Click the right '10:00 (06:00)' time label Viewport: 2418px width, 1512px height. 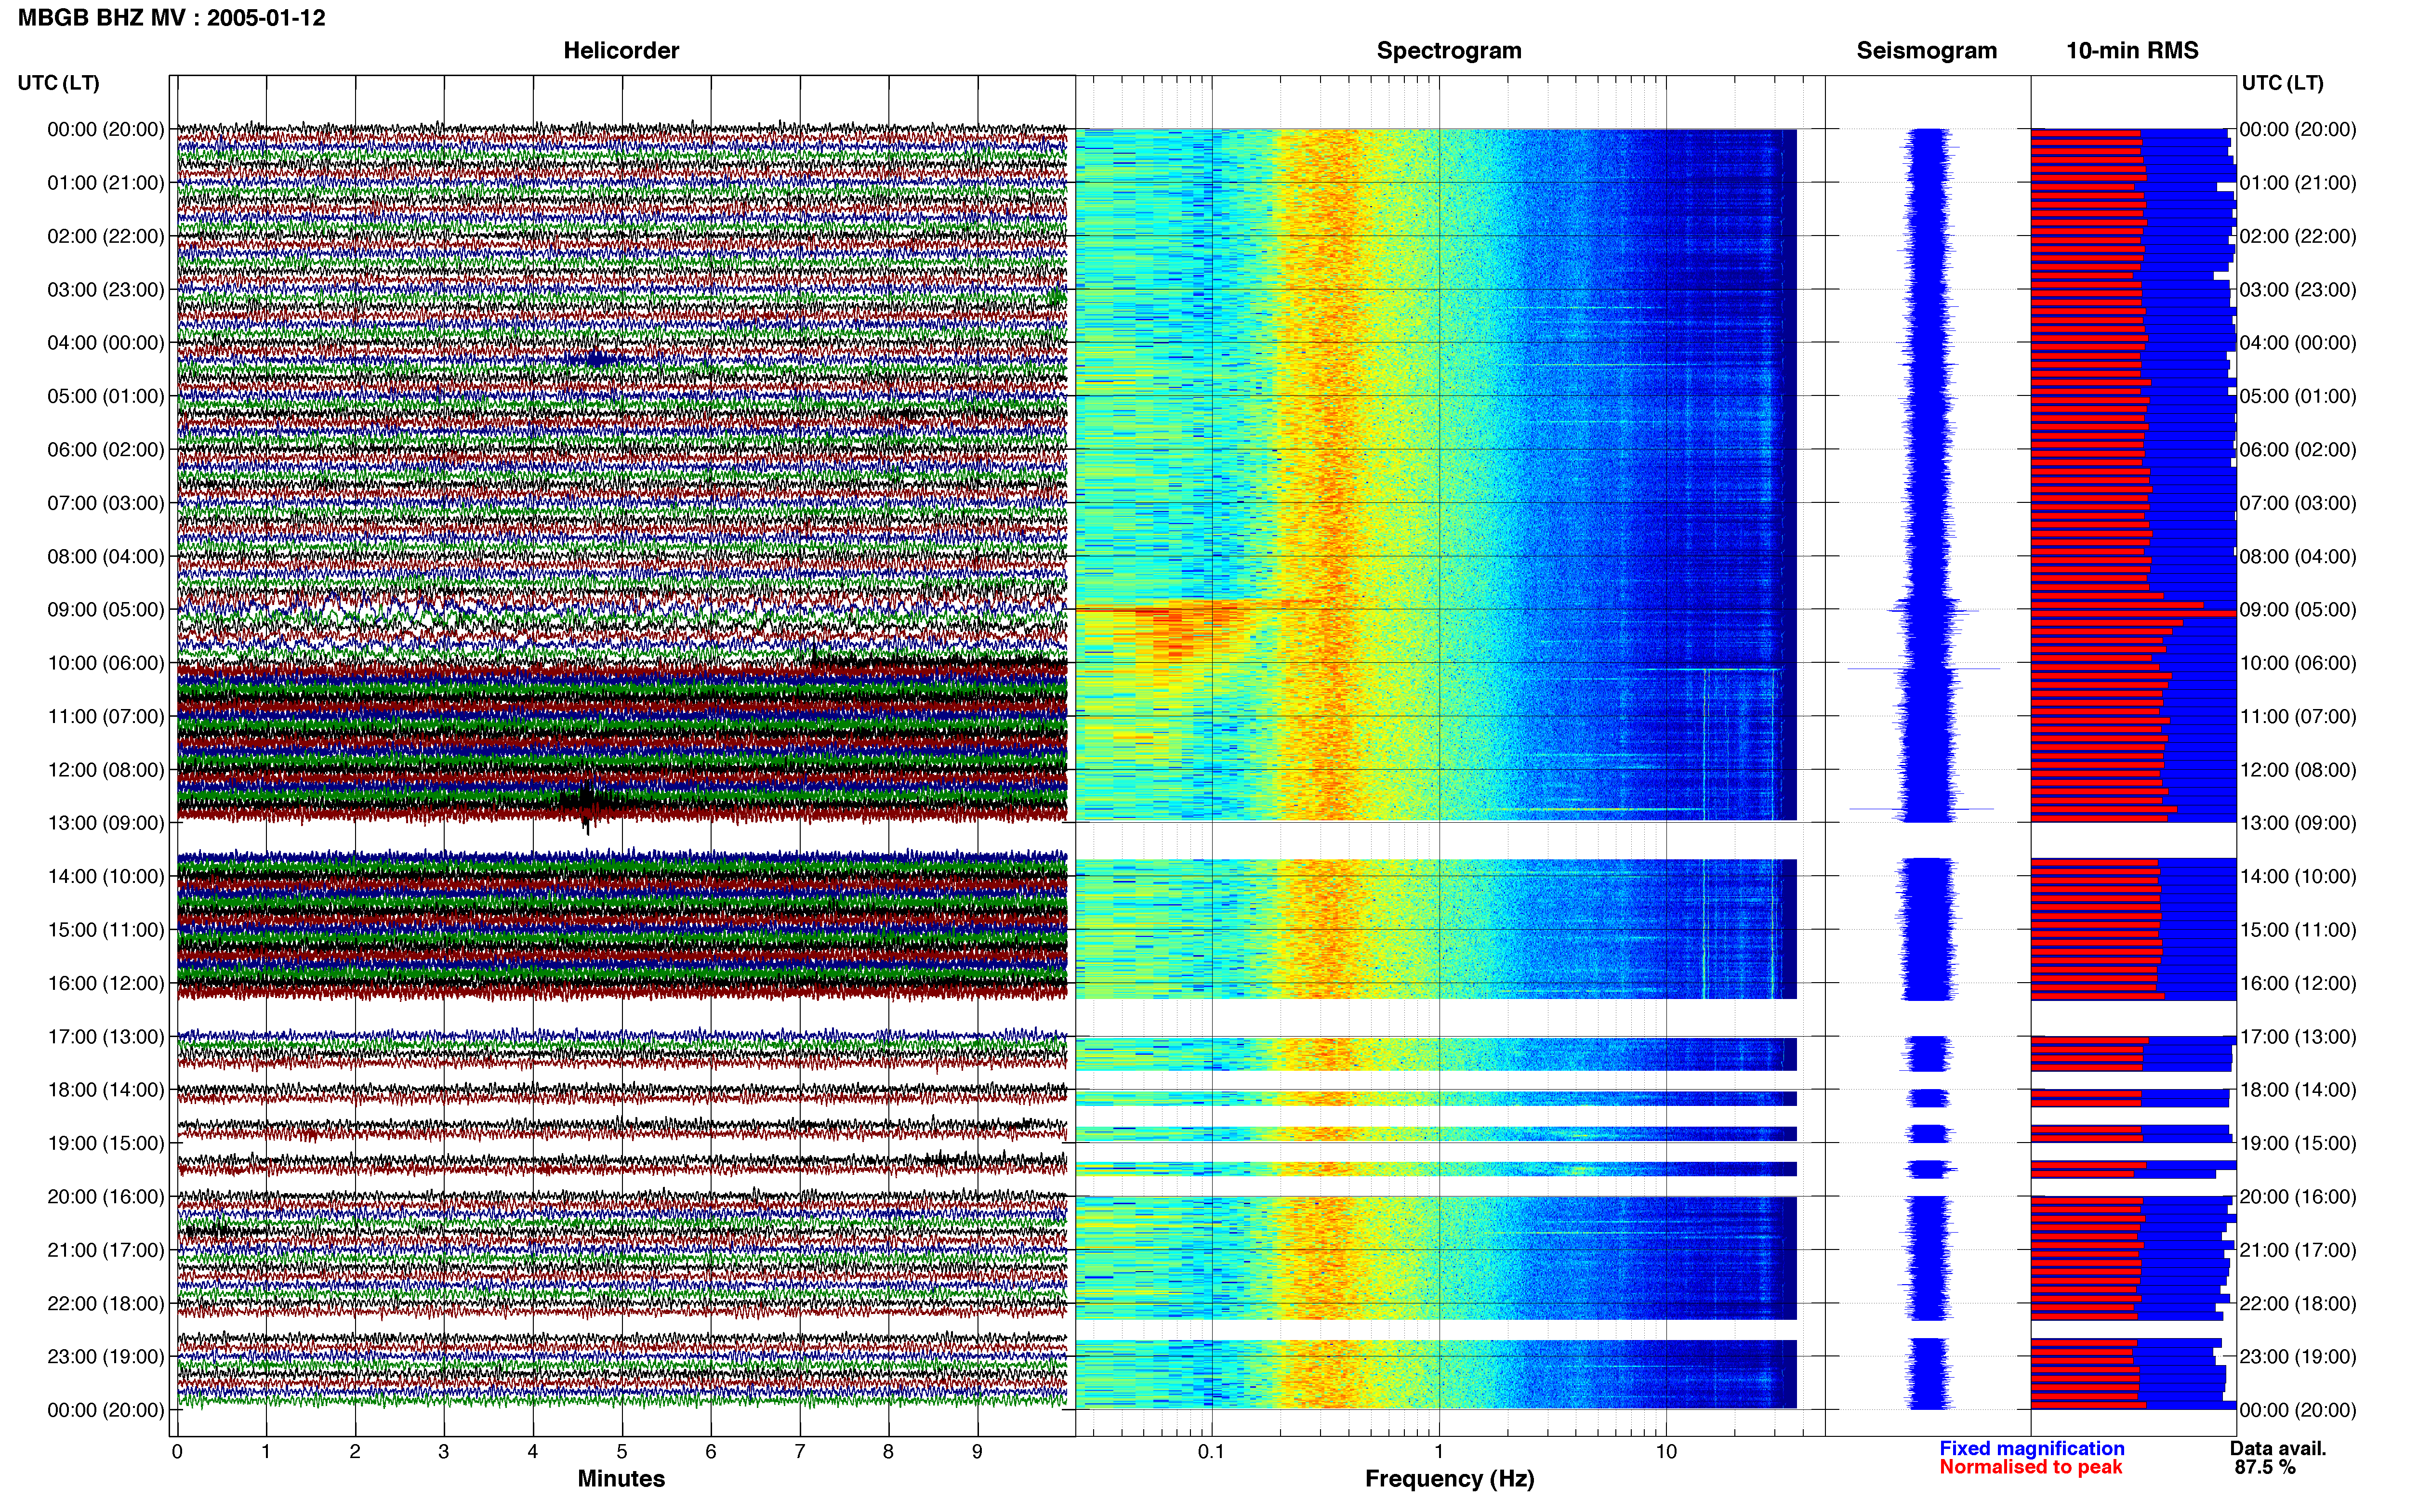point(2298,662)
